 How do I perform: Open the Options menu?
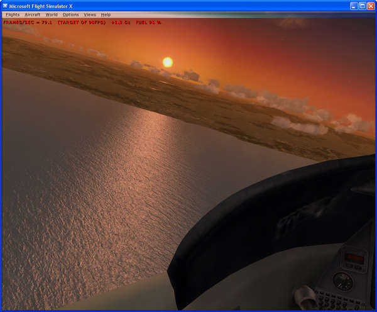tap(70, 14)
